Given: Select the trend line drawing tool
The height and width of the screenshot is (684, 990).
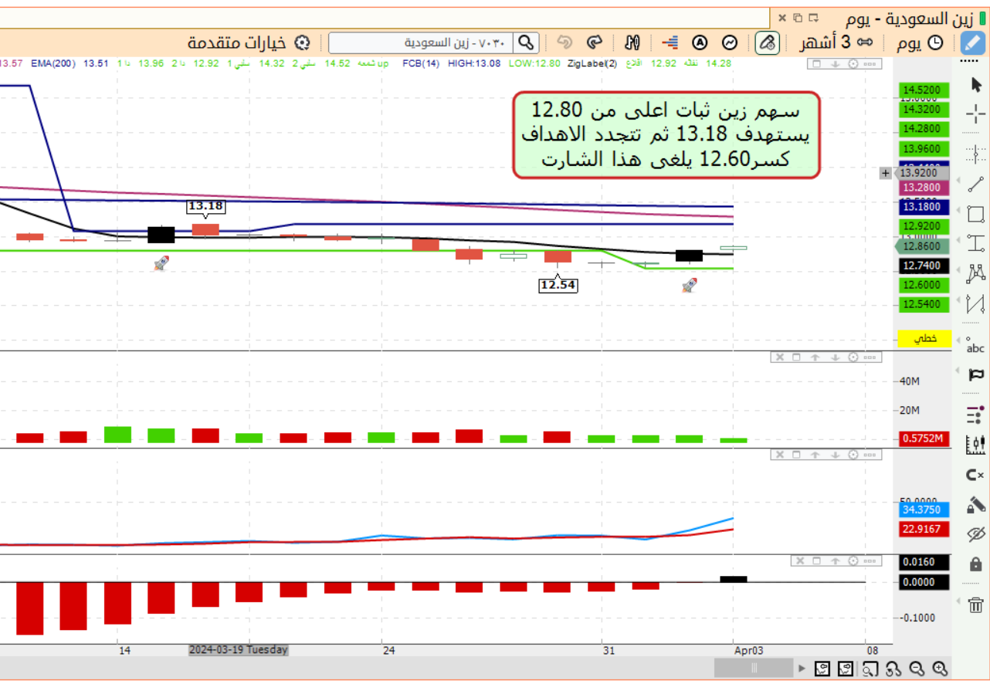Looking at the screenshot, I should point(975,184).
